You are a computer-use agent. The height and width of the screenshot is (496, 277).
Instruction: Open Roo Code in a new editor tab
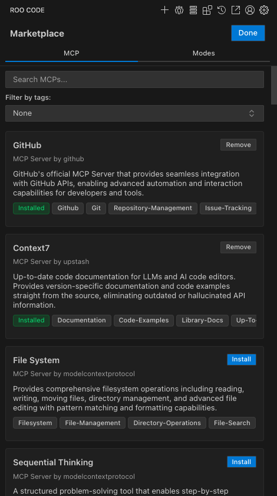coord(236,10)
